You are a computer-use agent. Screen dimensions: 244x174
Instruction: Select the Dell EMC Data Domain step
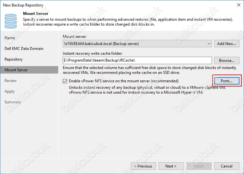(24, 49)
